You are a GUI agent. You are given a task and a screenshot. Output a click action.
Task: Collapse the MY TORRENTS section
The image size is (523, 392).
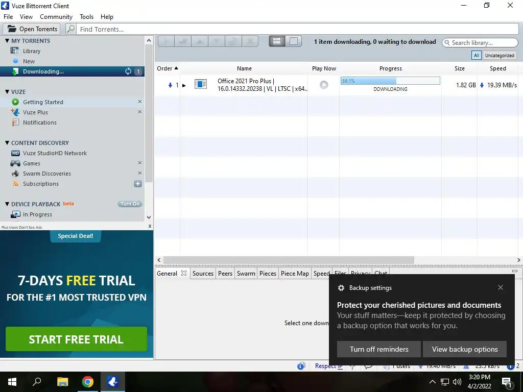click(7, 41)
